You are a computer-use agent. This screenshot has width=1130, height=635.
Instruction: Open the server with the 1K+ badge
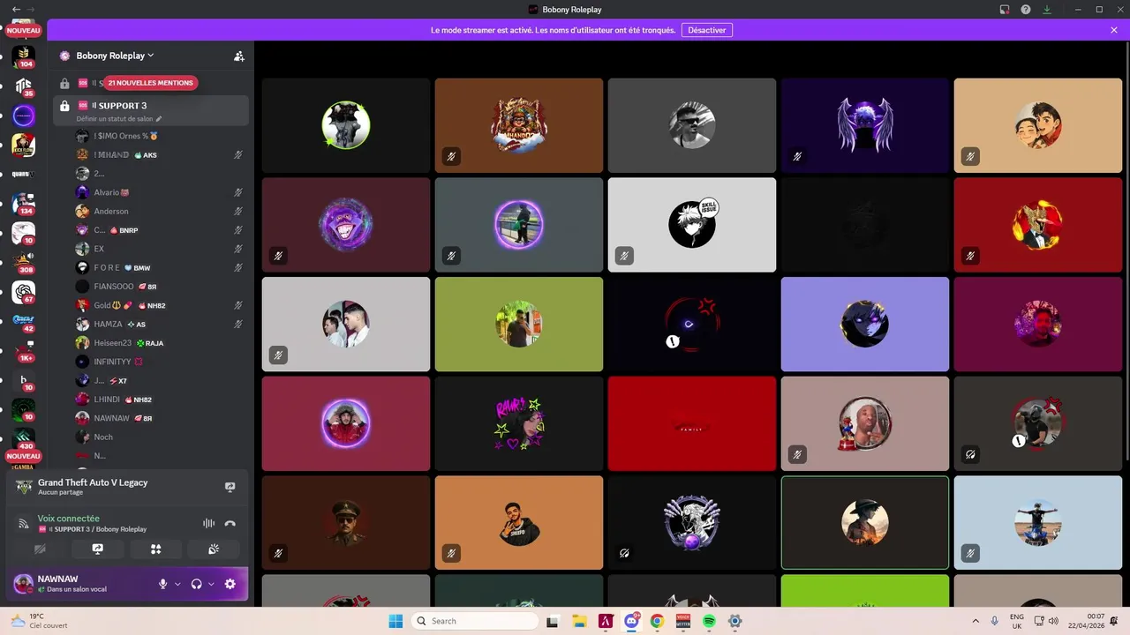[x=24, y=351]
